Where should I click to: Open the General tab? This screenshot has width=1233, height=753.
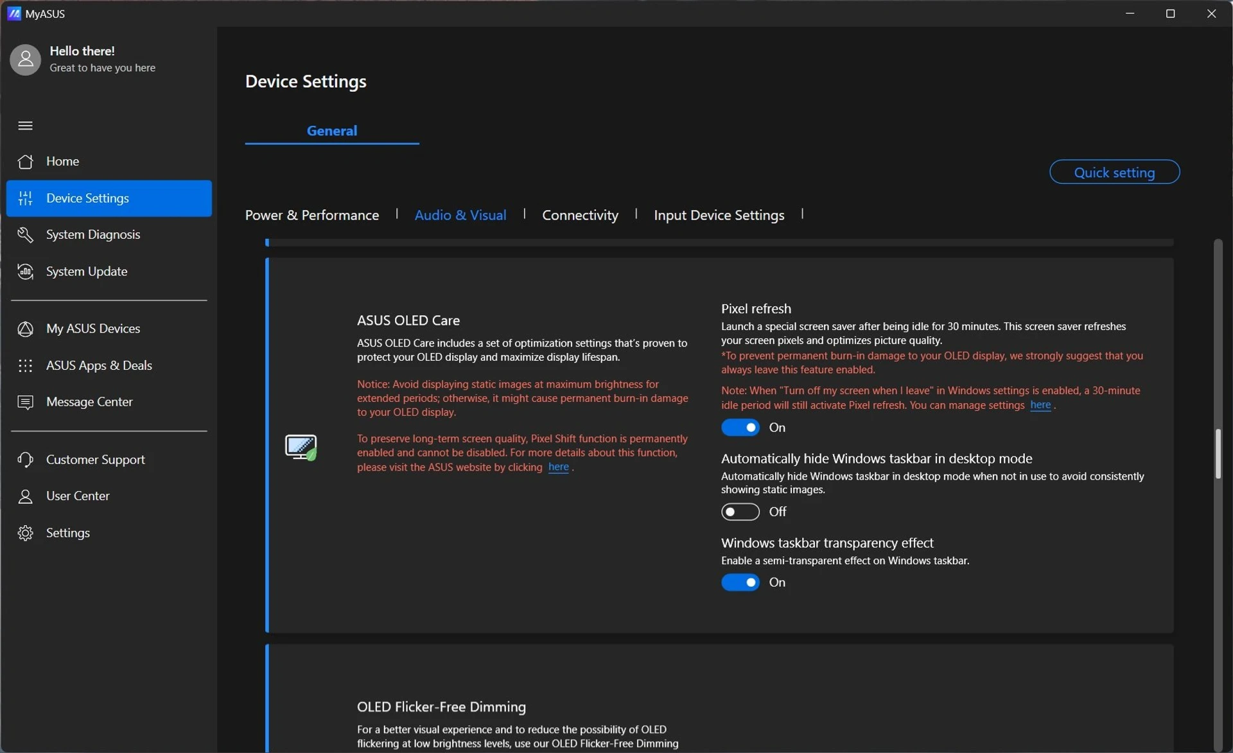[332, 131]
